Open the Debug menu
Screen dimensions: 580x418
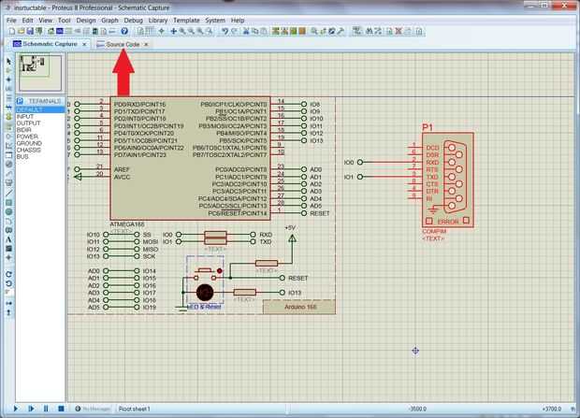tap(134, 21)
